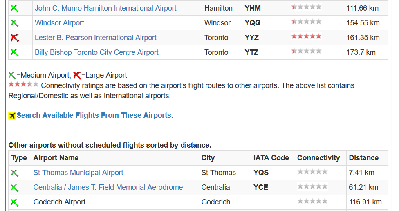
Task: Click the green Medium Airport legend icon
Action: (x=12, y=75)
